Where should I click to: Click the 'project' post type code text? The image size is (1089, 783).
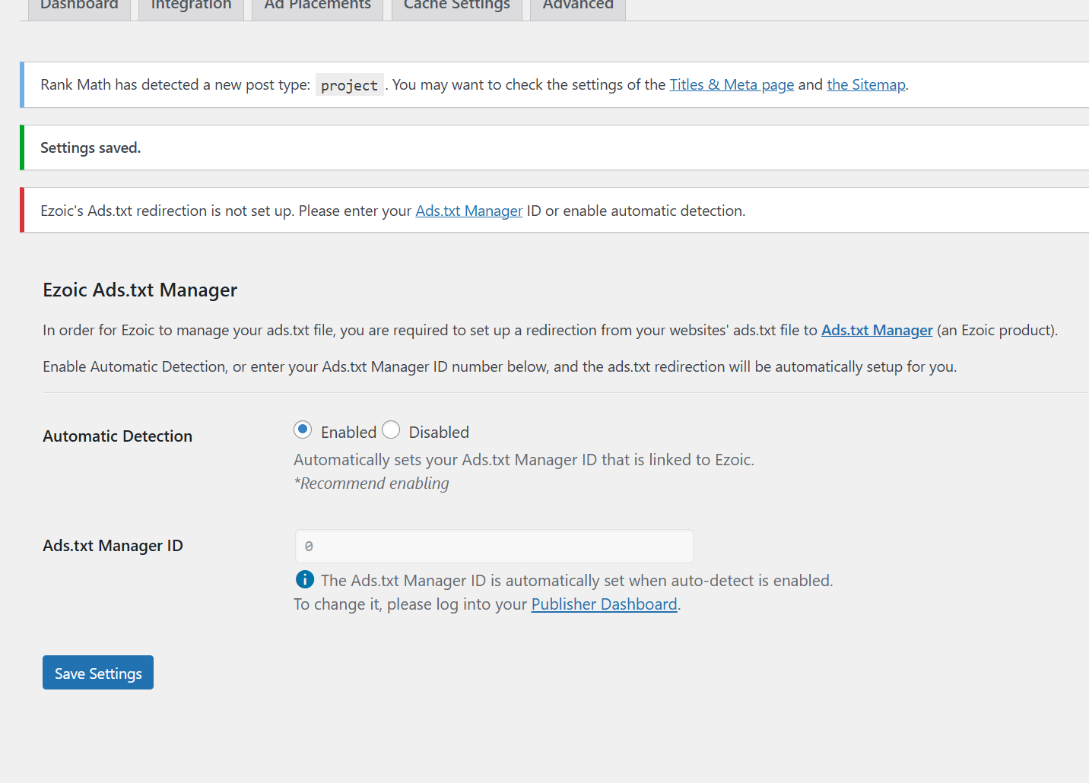pos(349,85)
